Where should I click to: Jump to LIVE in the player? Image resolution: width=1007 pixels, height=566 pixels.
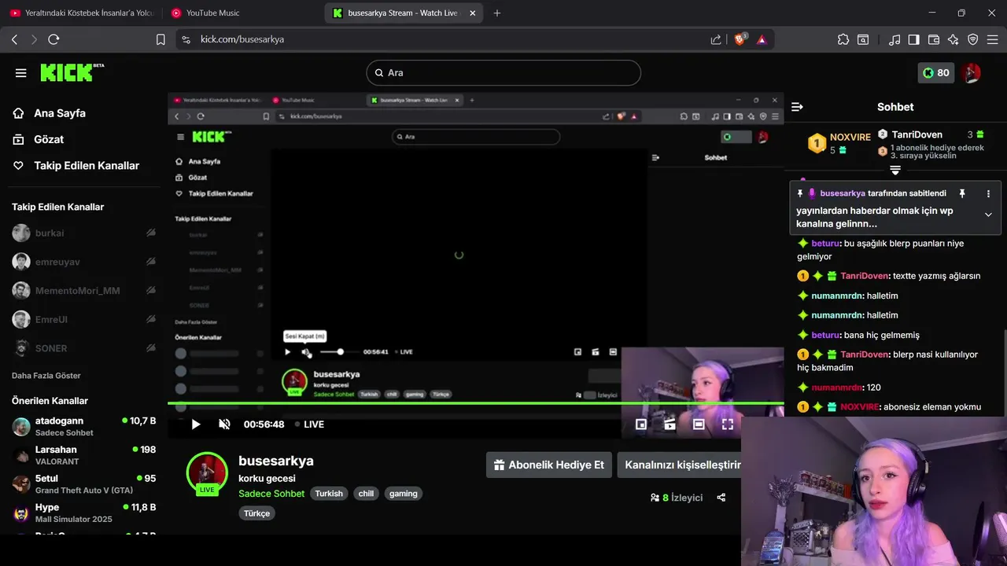point(309,424)
